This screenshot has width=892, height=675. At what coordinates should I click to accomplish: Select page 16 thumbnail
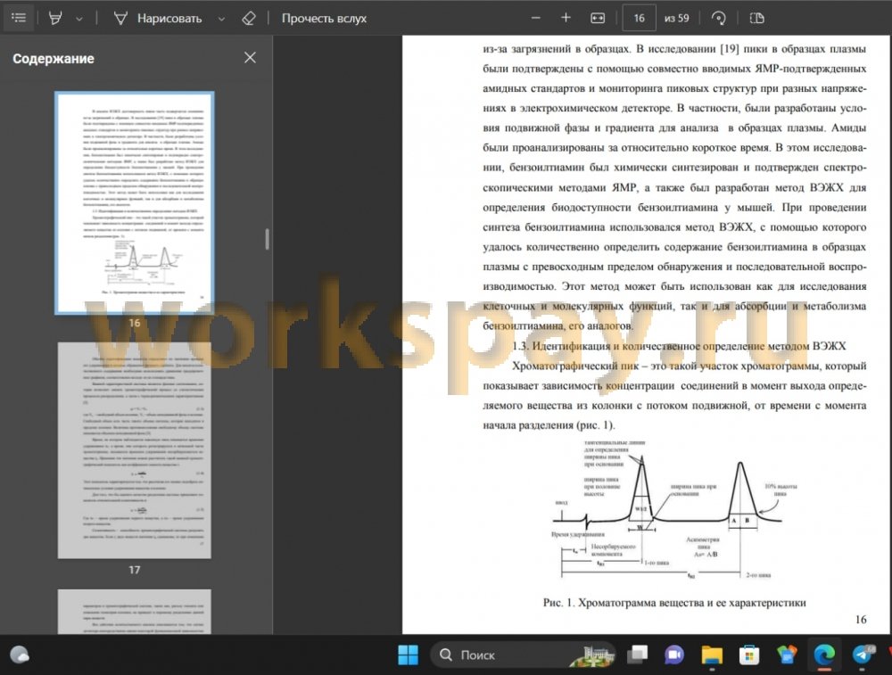click(x=135, y=202)
